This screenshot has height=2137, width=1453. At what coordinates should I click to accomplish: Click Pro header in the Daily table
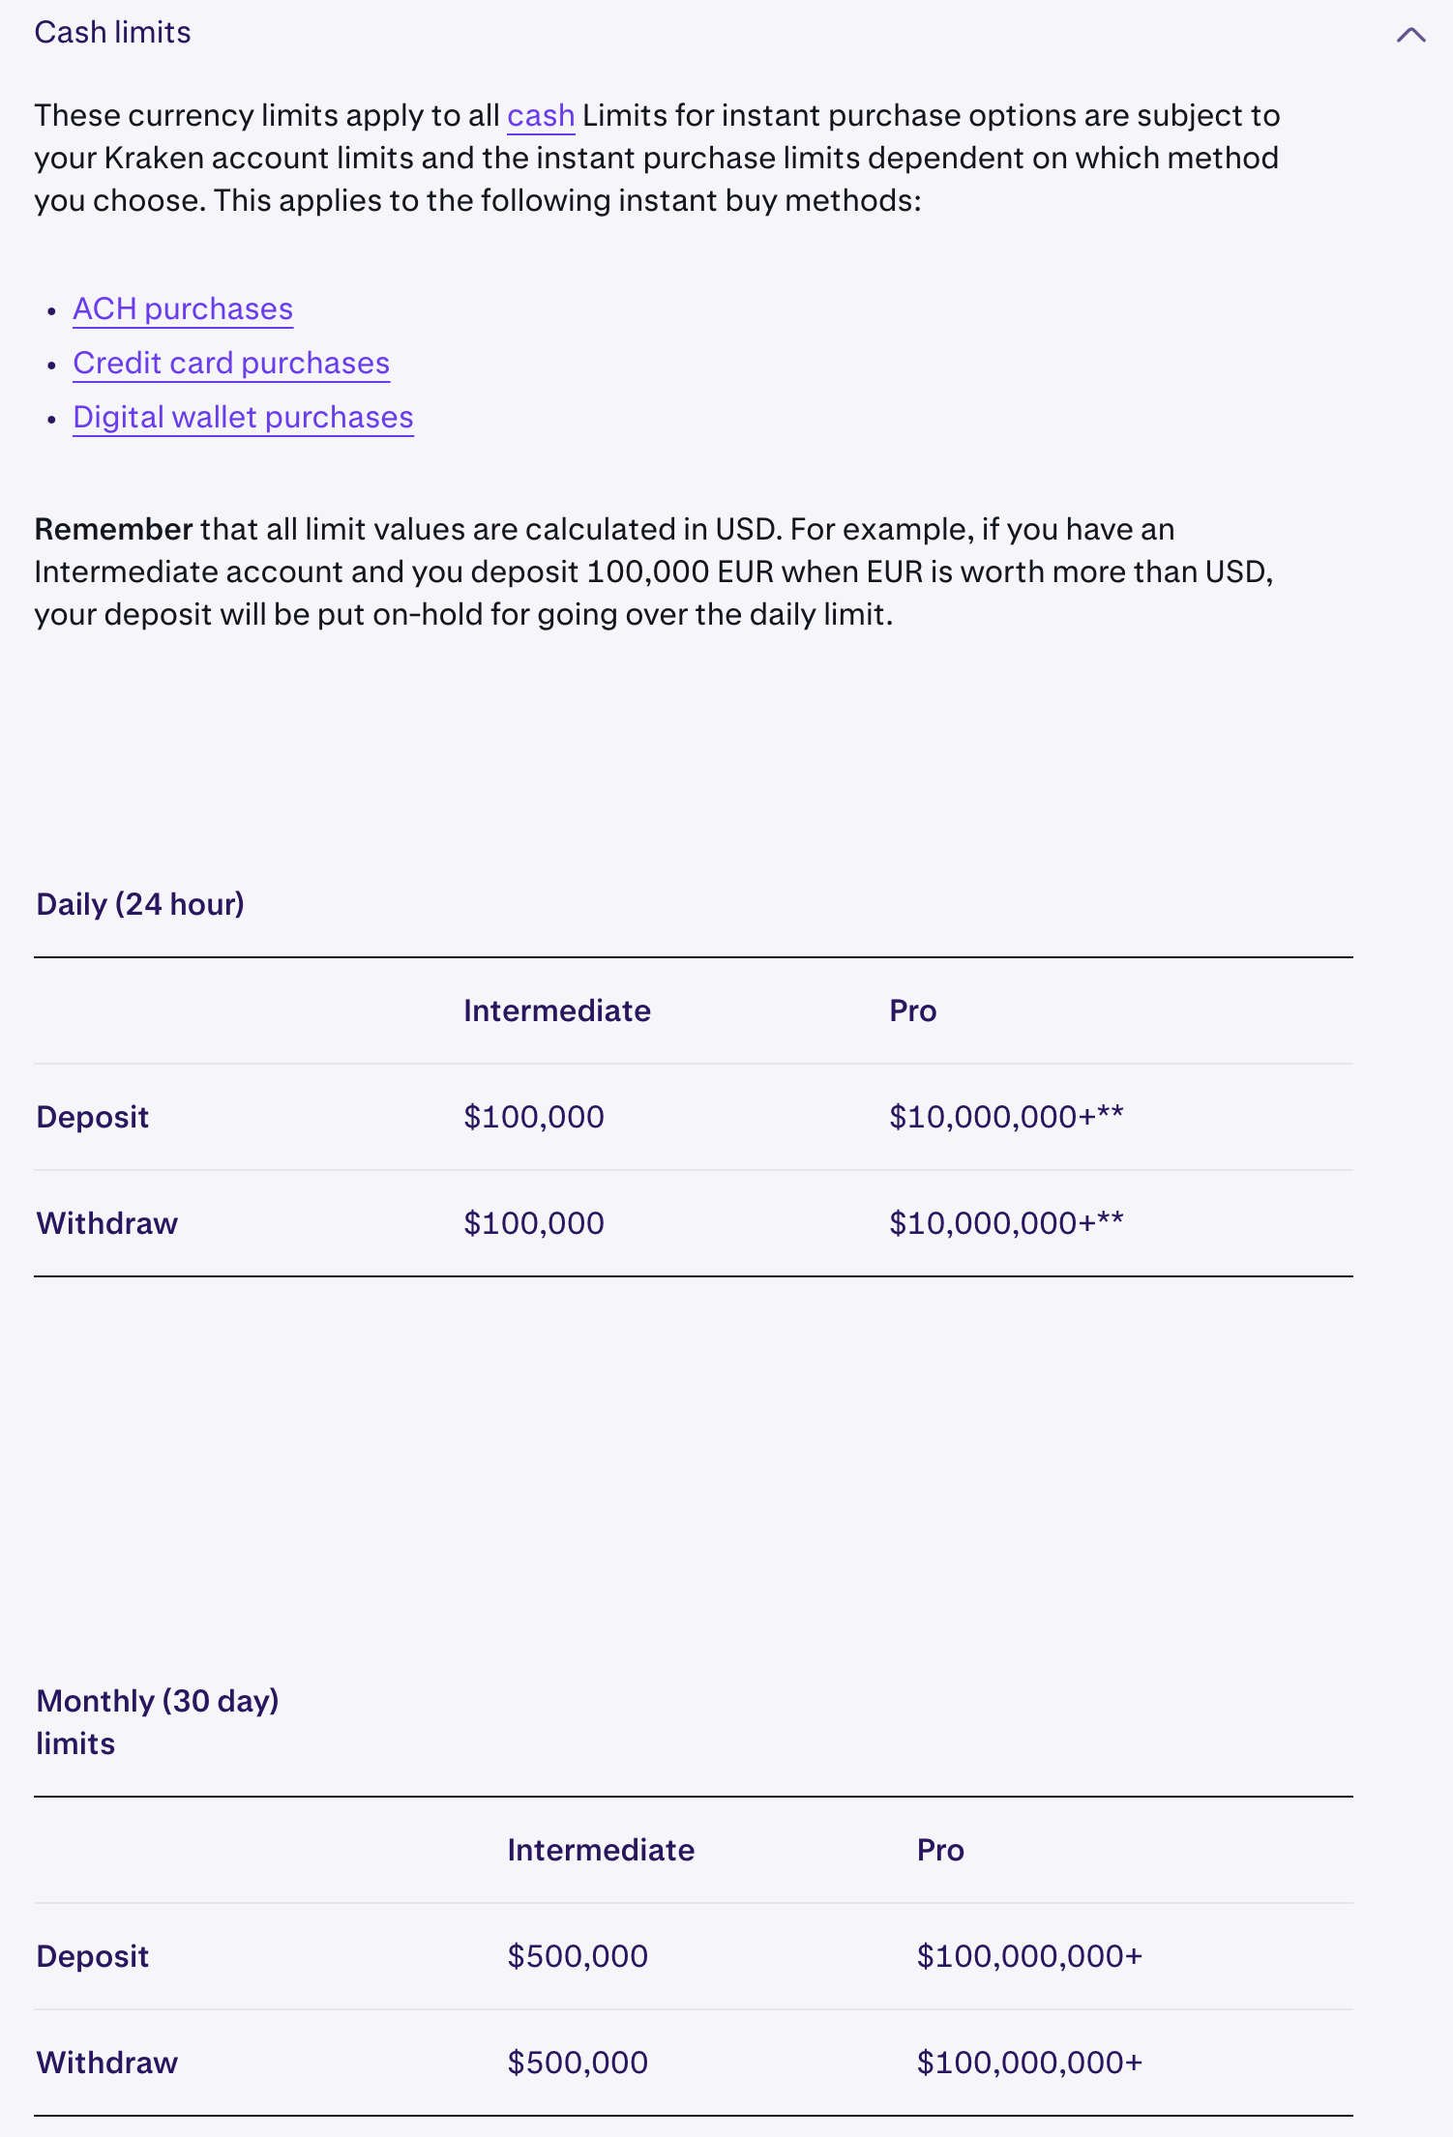pos(912,1010)
